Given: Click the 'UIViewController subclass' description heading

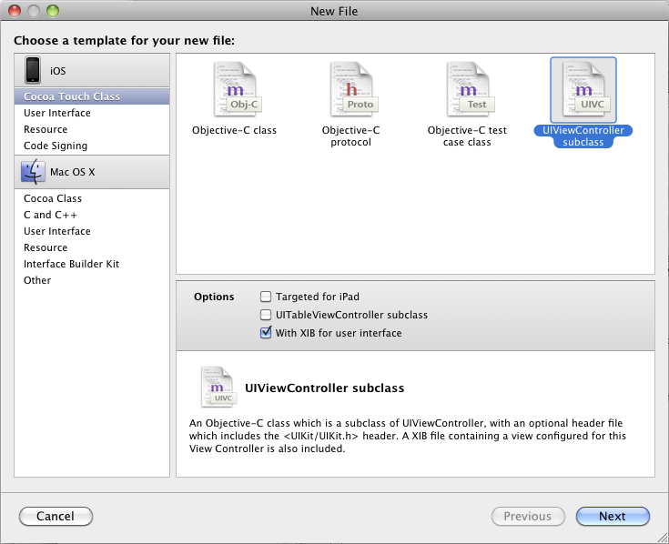Looking at the screenshot, I should point(324,388).
